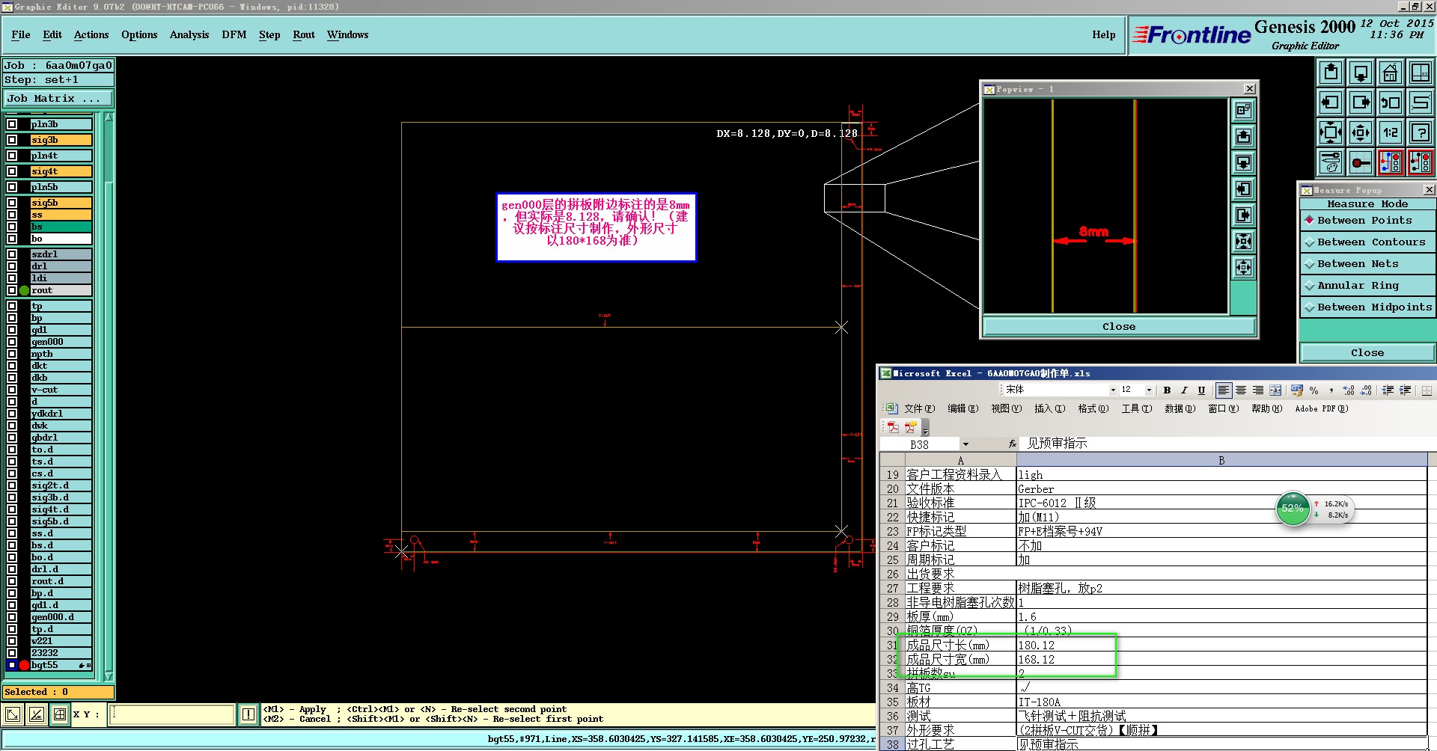
Task: Click the pan left arrow icon
Action: click(x=1330, y=102)
